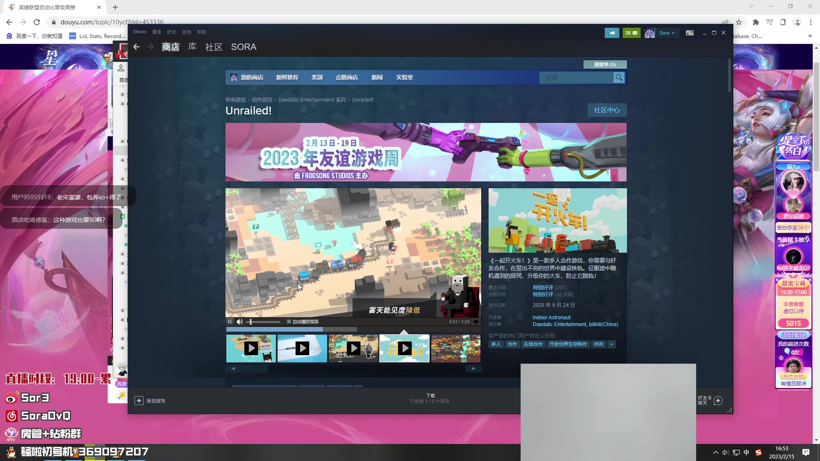This screenshot has height=461, width=820.
Task: Switch to the 库 library tab
Action: tap(192, 47)
